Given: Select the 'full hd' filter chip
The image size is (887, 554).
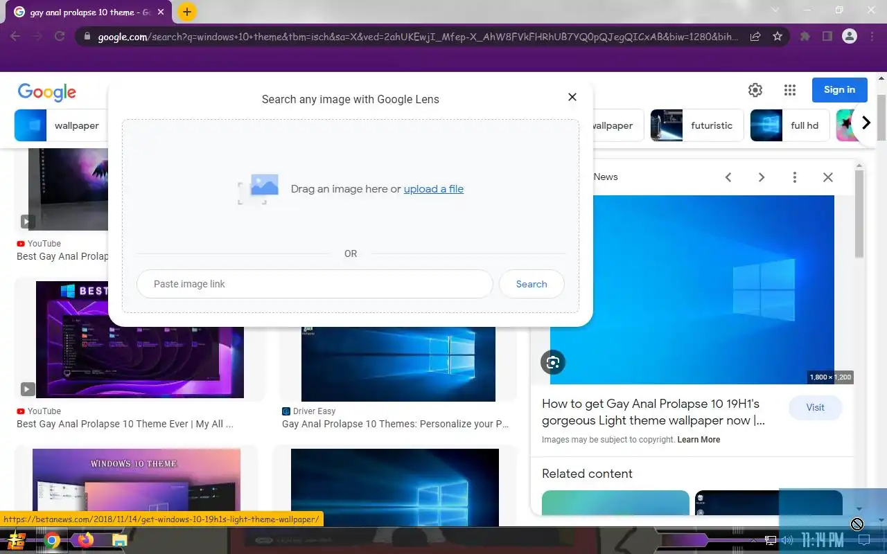Looking at the screenshot, I should [x=790, y=125].
